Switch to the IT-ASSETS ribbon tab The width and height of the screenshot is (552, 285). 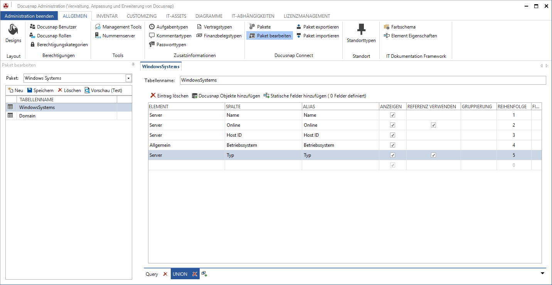pos(176,16)
